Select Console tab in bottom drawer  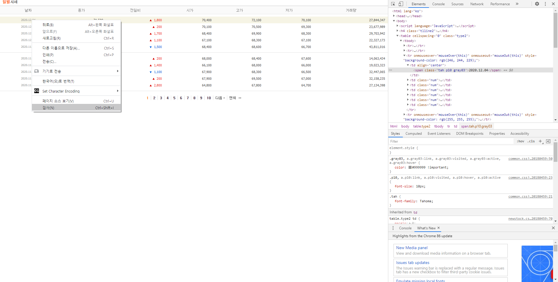click(x=405, y=228)
